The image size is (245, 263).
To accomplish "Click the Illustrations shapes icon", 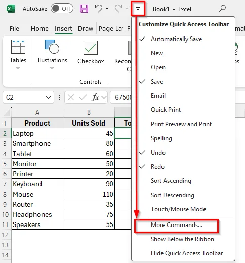I will click(52, 47).
